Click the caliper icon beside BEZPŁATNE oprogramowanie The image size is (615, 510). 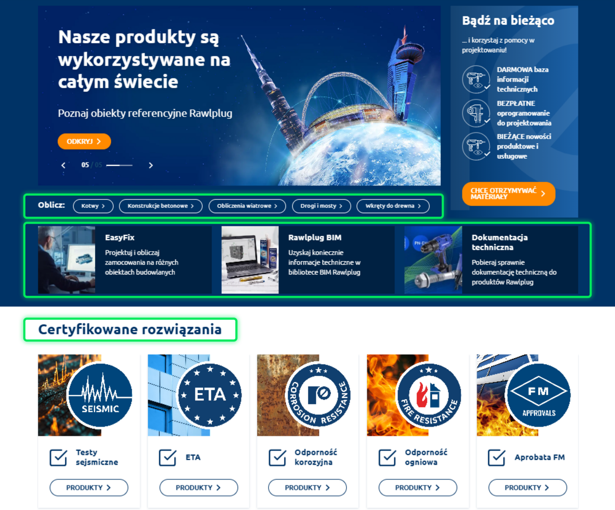[476, 113]
